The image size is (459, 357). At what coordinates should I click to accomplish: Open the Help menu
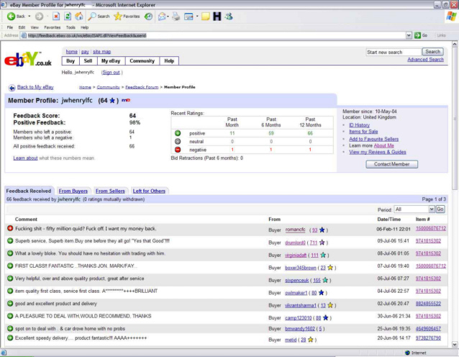[x=85, y=27]
